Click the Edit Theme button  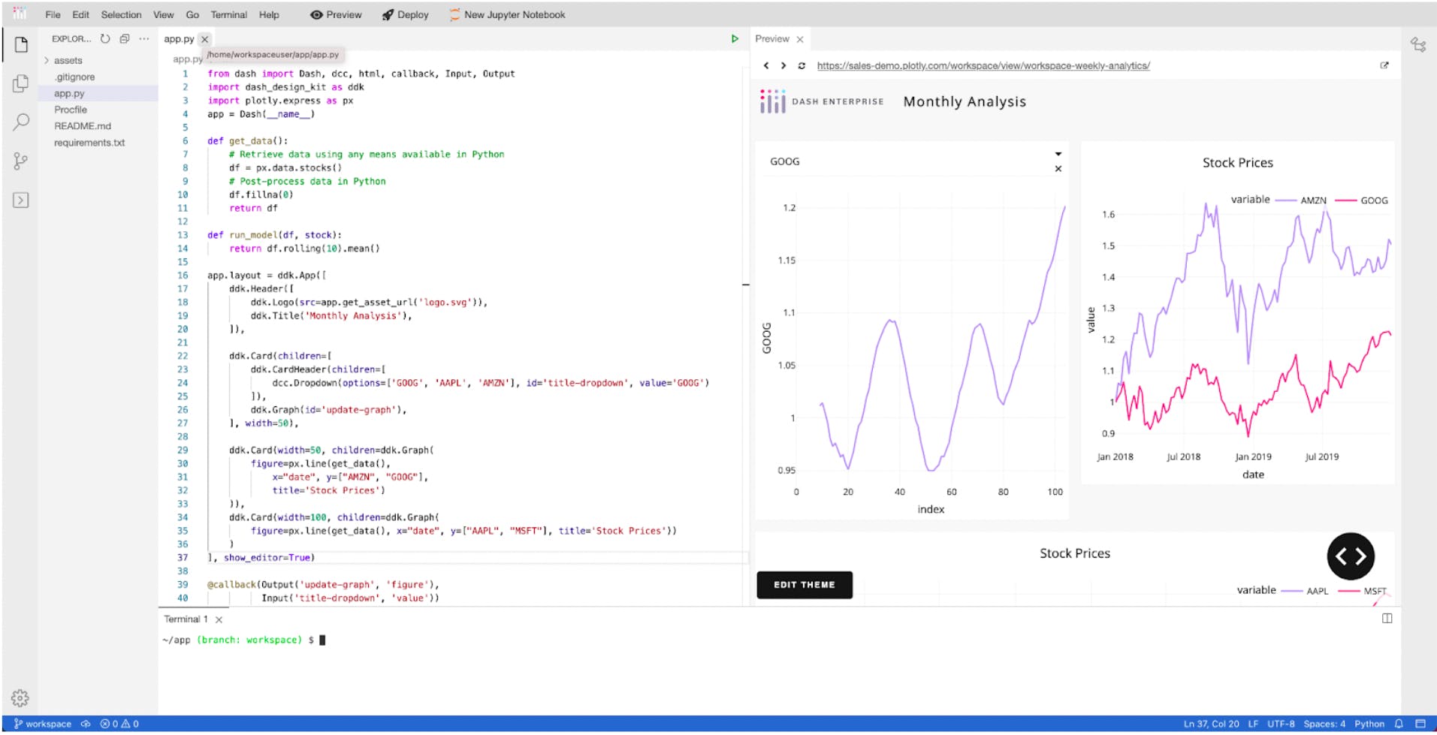tap(804, 585)
